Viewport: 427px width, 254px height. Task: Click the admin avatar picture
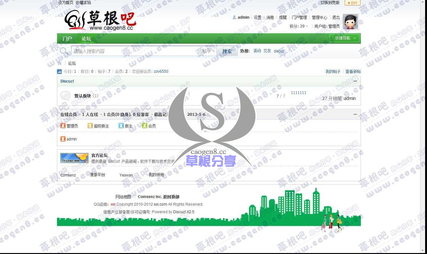(350, 22)
